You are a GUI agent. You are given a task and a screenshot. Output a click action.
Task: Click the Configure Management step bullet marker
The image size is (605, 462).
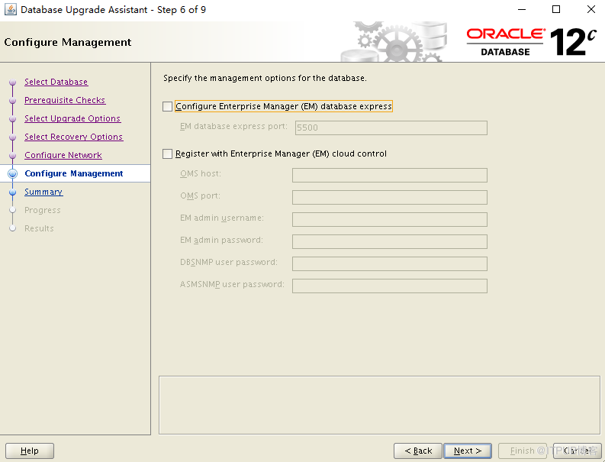(x=13, y=174)
